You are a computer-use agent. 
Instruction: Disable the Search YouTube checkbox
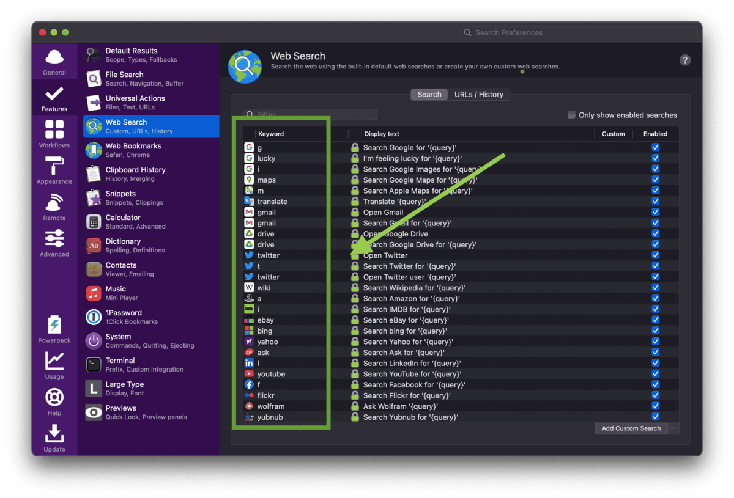(x=656, y=373)
